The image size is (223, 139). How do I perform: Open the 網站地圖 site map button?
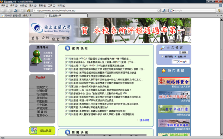pyautogui.click(x=42, y=130)
